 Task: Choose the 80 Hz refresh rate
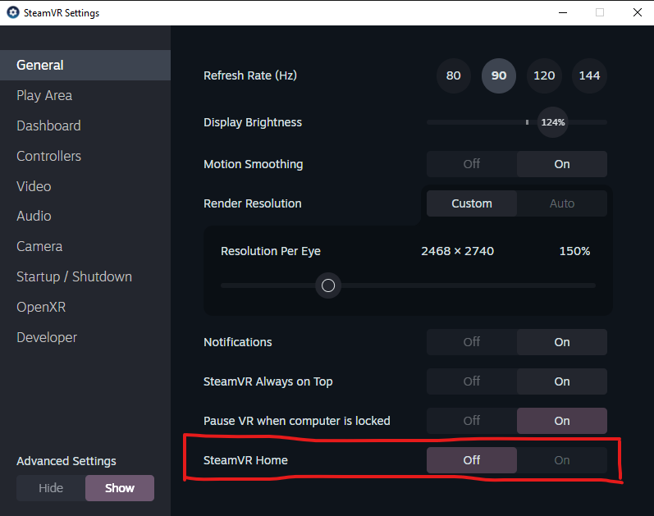[454, 75]
